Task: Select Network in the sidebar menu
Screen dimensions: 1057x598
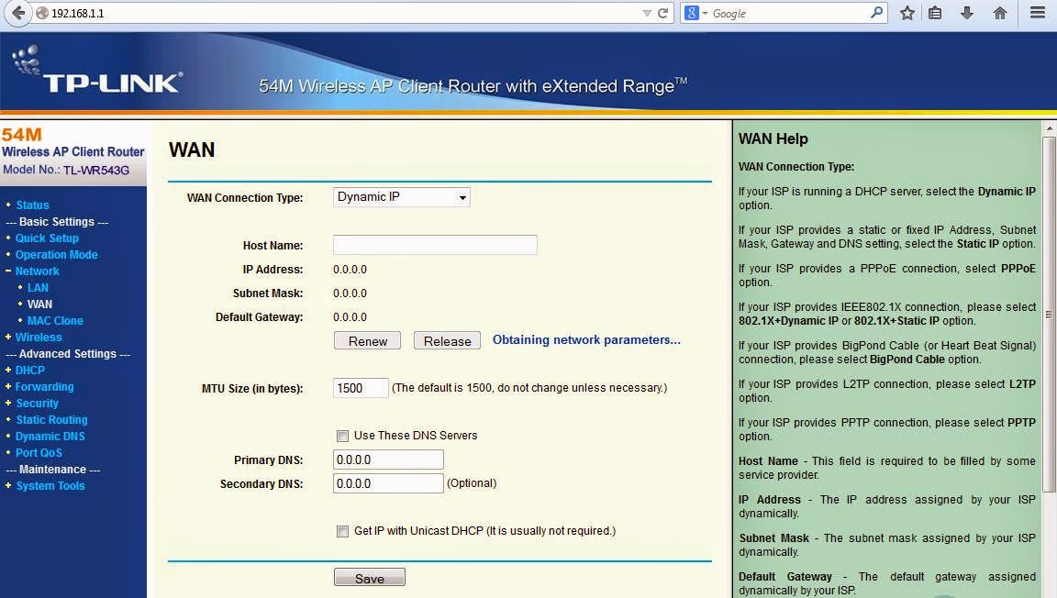Action: click(37, 271)
